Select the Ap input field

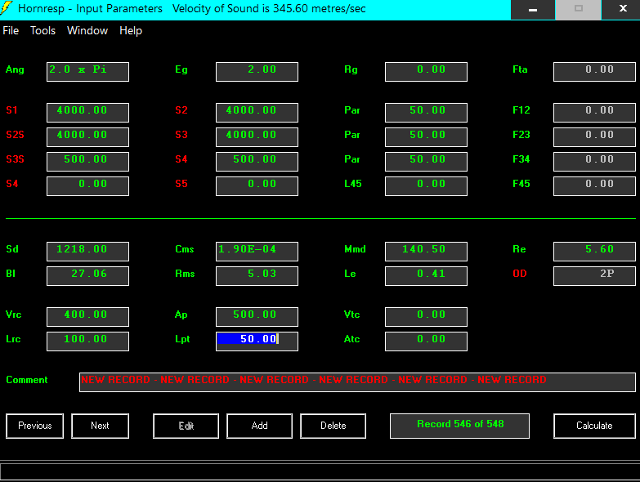point(257,316)
